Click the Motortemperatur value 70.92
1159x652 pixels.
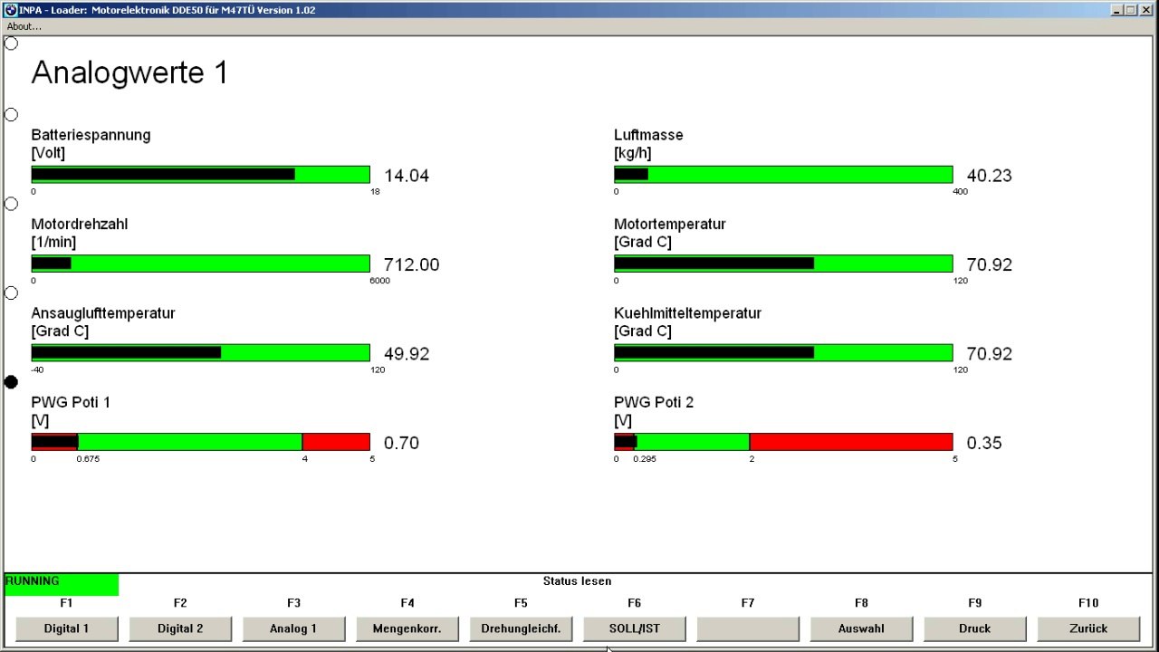click(990, 264)
